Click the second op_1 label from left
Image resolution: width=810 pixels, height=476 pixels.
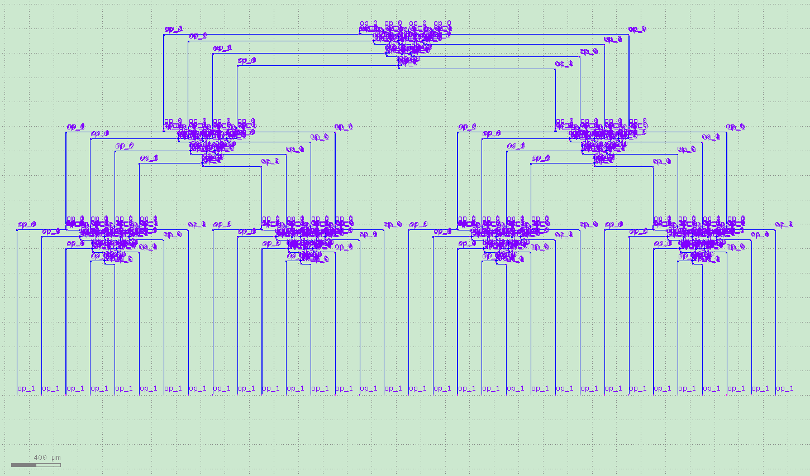[51, 388]
